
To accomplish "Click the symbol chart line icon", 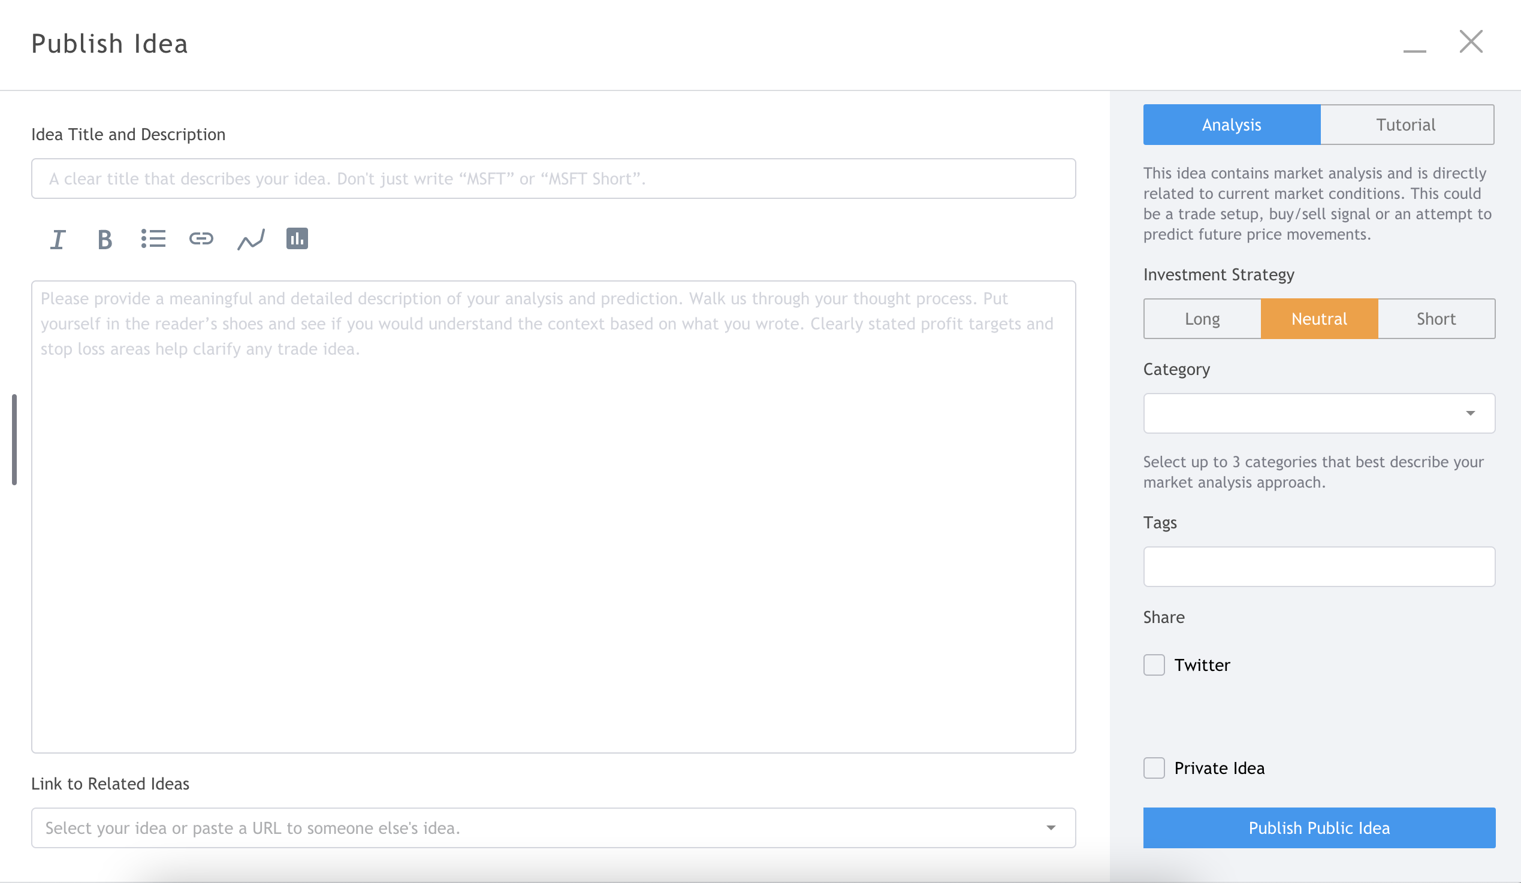I will [x=251, y=240].
